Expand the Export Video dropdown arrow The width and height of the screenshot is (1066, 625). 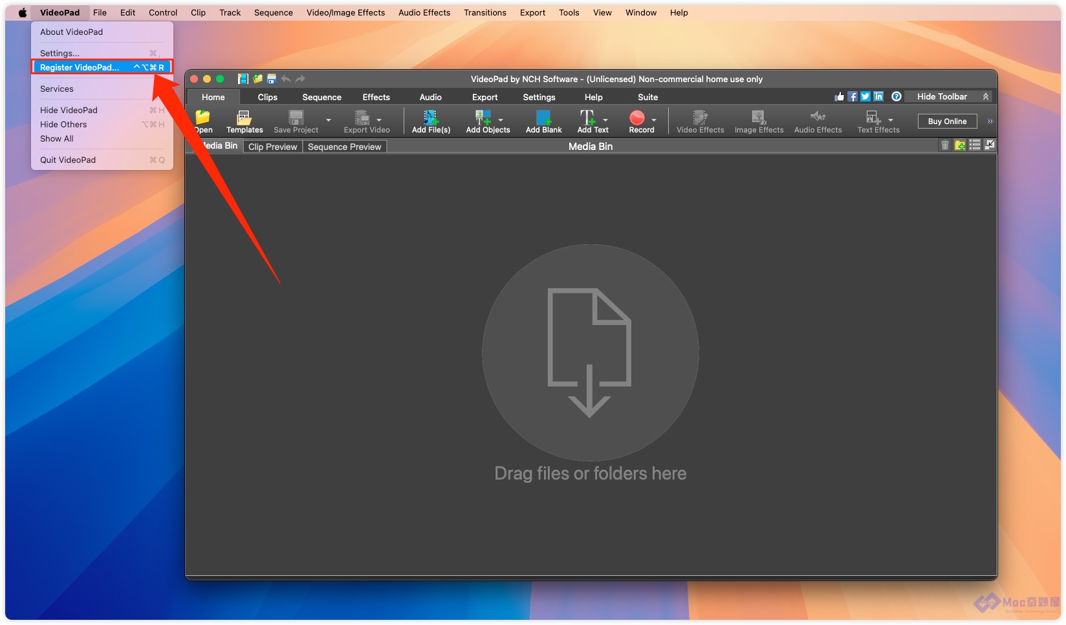(x=379, y=120)
